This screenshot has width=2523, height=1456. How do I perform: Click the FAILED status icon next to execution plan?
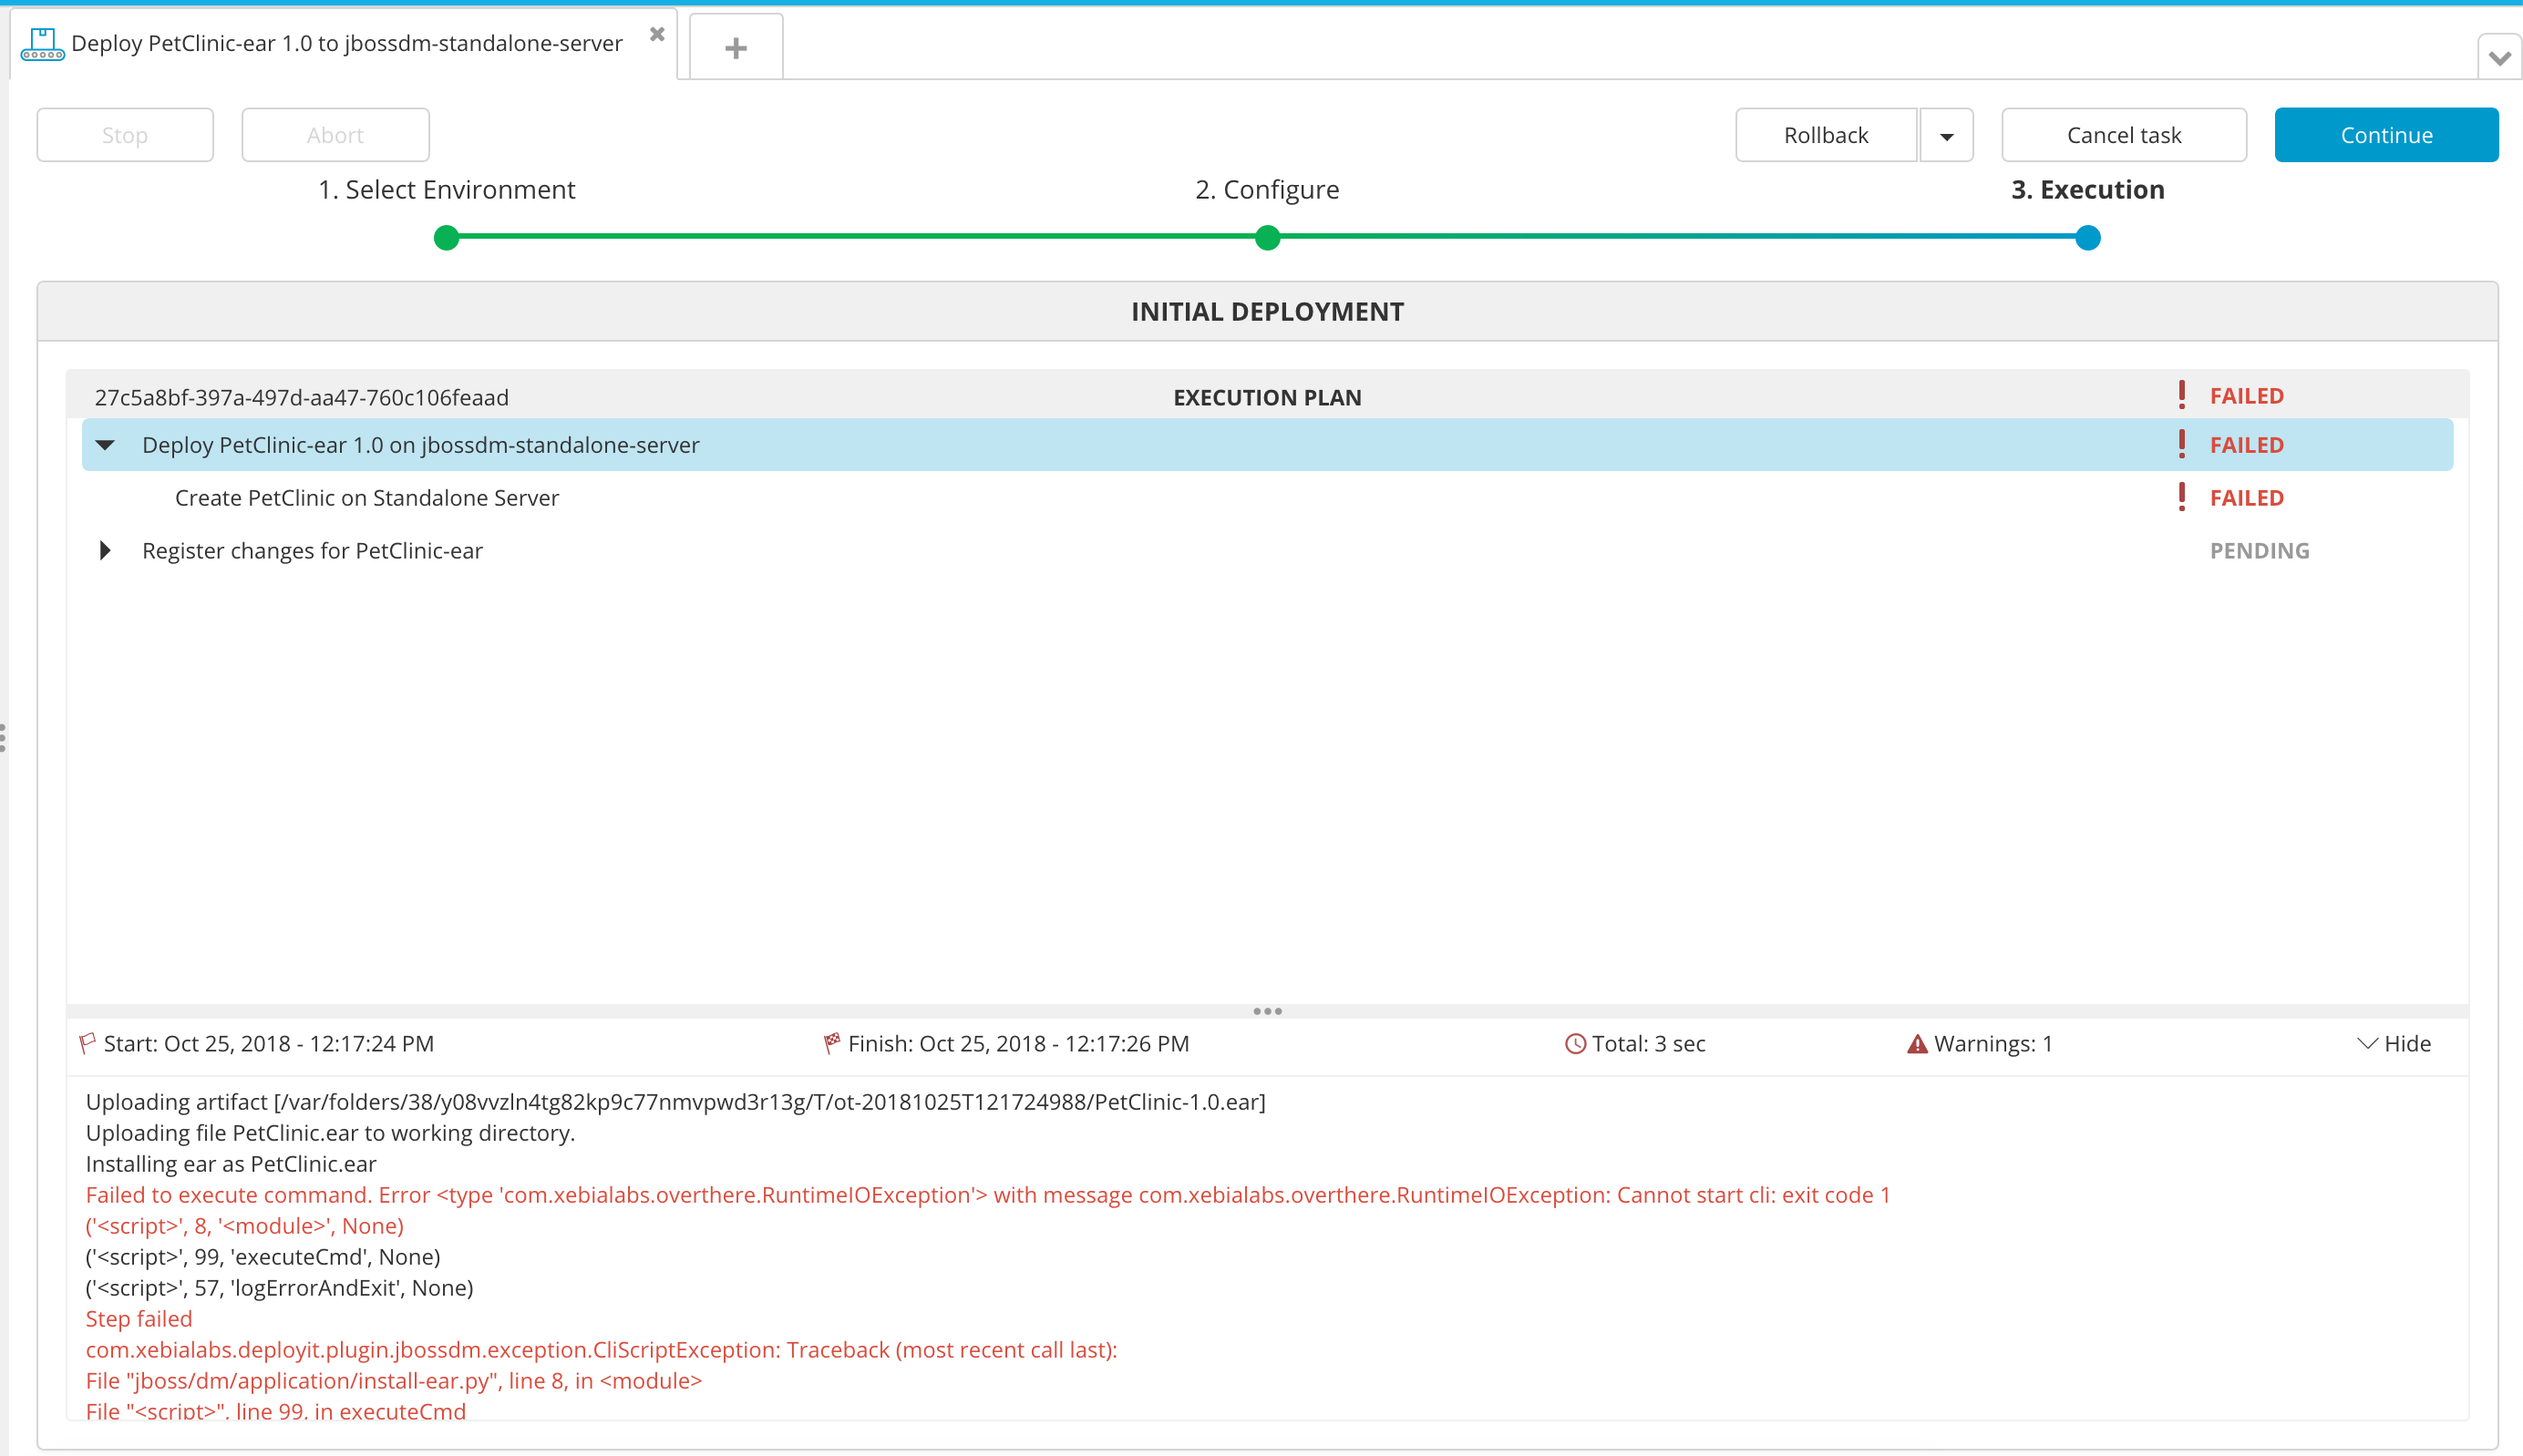(x=2183, y=395)
